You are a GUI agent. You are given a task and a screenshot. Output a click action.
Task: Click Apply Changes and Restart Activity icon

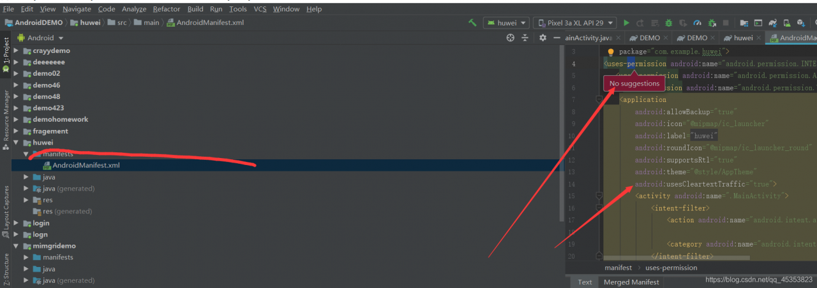(640, 23)
